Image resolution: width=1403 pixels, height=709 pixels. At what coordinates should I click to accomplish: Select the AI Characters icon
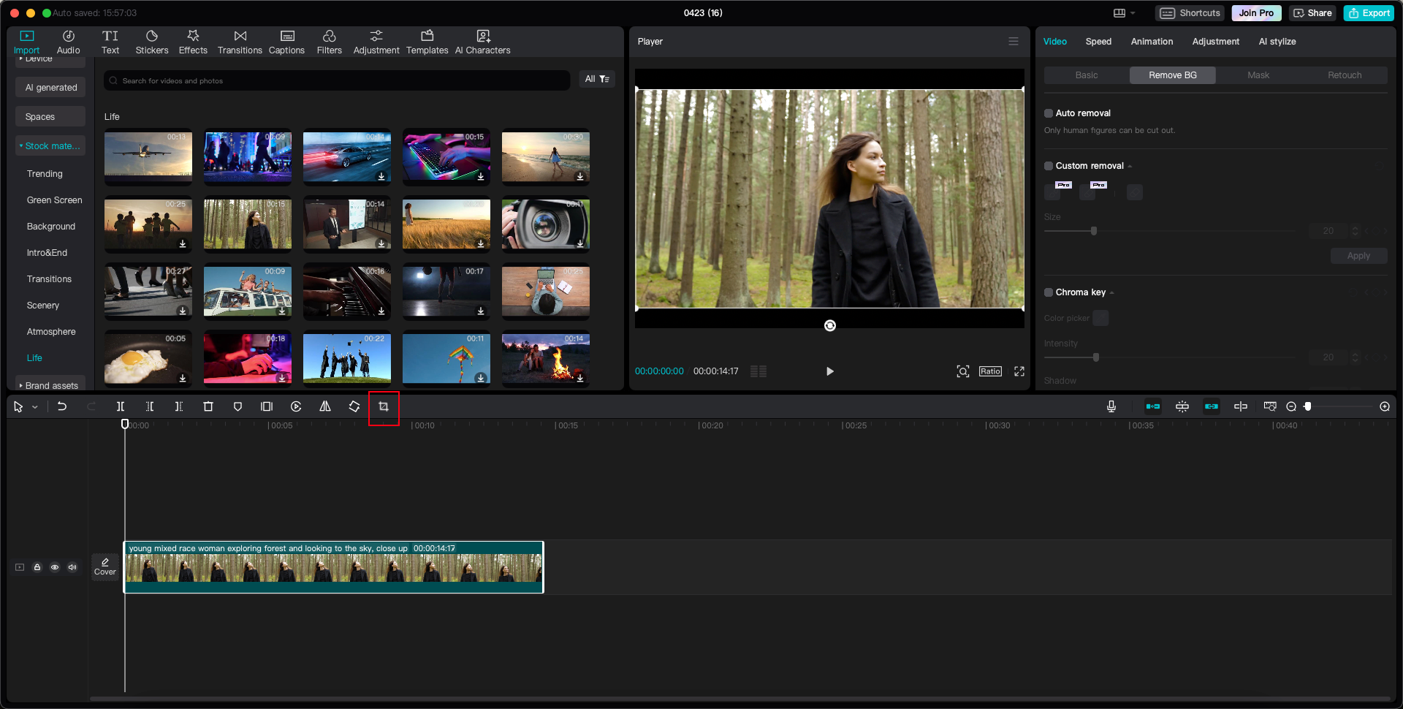482,41
